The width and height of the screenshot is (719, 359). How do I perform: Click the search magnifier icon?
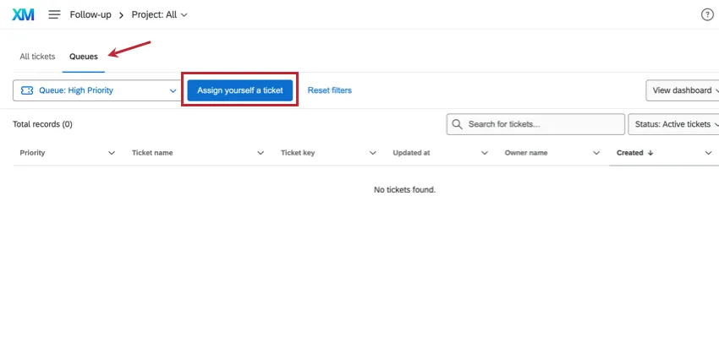tap(457, 124)
